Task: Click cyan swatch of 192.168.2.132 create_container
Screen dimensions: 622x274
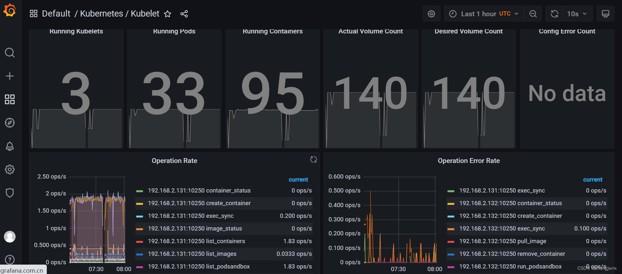Action: (451, 216)
